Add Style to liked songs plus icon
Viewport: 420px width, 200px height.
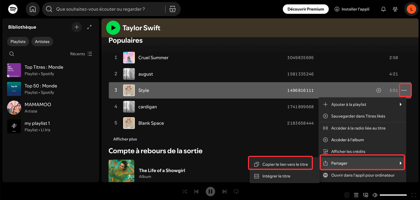(379, 90)
